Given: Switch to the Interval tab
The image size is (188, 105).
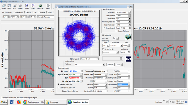Looking at the screenshot, I should pos(42,12).
